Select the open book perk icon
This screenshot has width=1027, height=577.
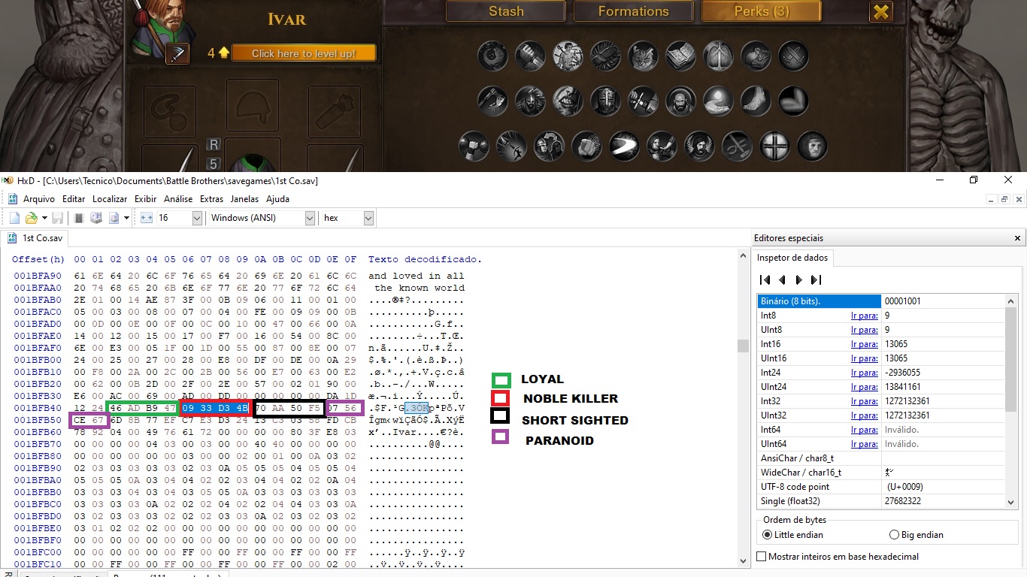680,56
